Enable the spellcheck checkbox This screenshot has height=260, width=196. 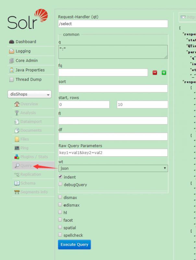tap(60, 235)
